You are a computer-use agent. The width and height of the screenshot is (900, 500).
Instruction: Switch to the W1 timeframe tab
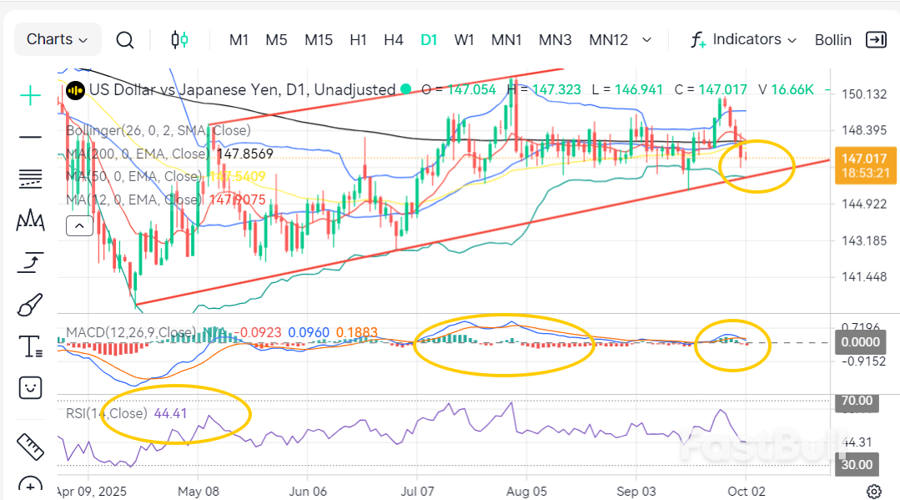[464, 39]
